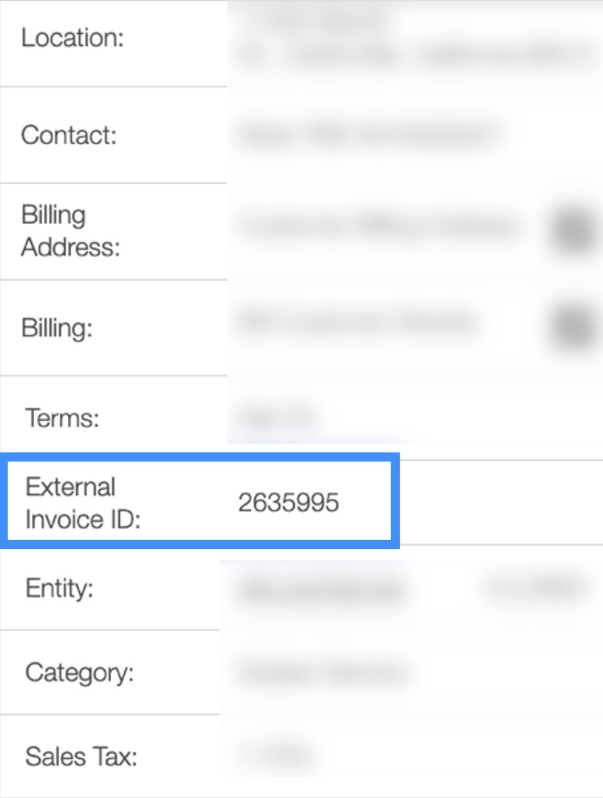The width and height of the screenshot is (603, 798).
Task: Click the Location label
Action: 72,38
